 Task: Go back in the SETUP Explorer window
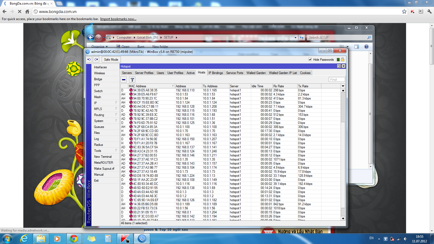coord(91,37)
